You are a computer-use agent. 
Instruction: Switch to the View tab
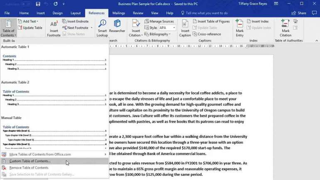155,13
